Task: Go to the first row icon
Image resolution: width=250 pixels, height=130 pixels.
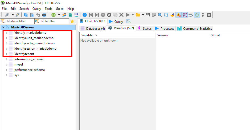Action: point(91,15)
